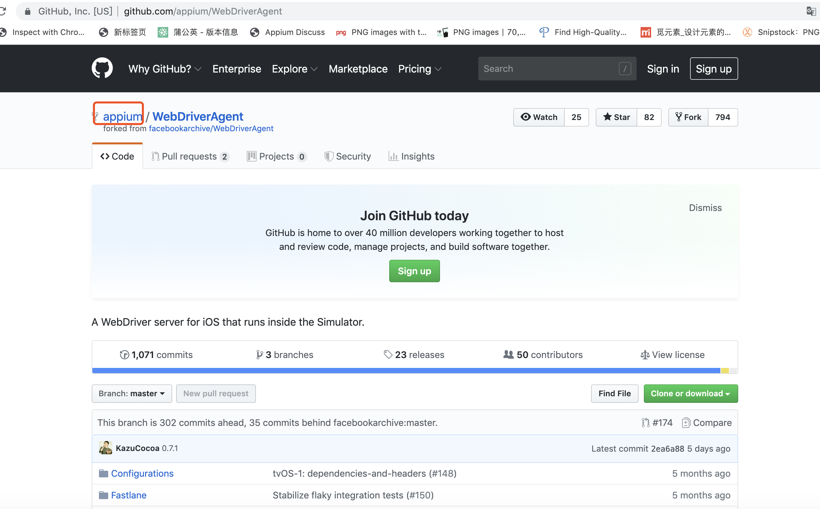Open the Branch: master dropdown
This screenshot has width=820, height=509.
click(x=132, y=394)
